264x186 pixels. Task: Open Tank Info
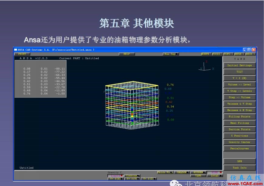(x=239, y=168)
